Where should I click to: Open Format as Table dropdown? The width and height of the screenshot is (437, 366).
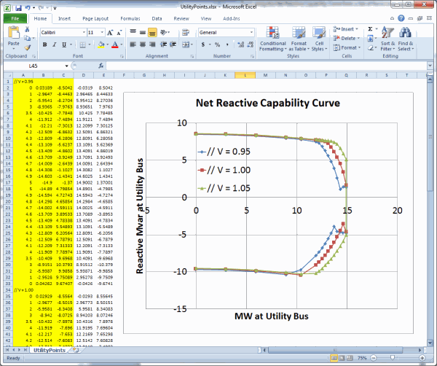click(299, 39)
